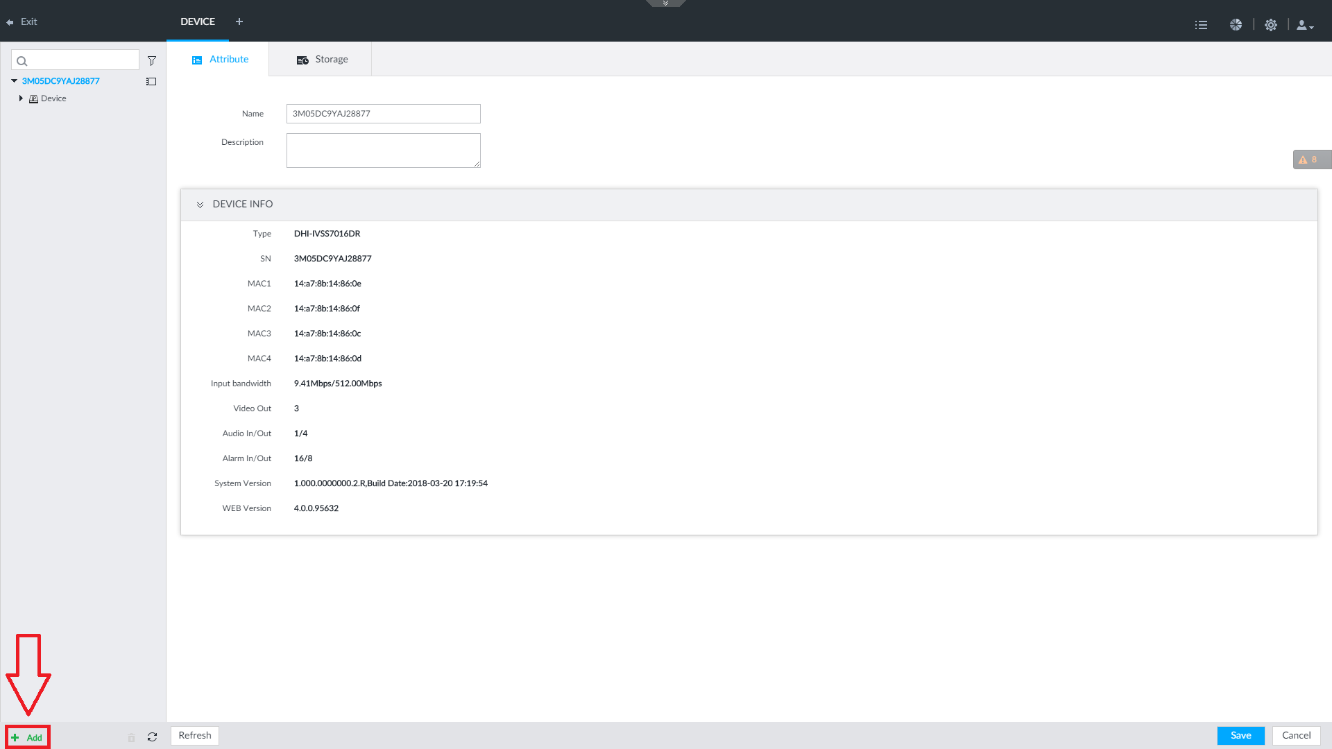This screenshot has height=749, width=1332.
Task: Click the list view icon next to 3M05DC9YAJ28877
Action: tap(151, 82)
